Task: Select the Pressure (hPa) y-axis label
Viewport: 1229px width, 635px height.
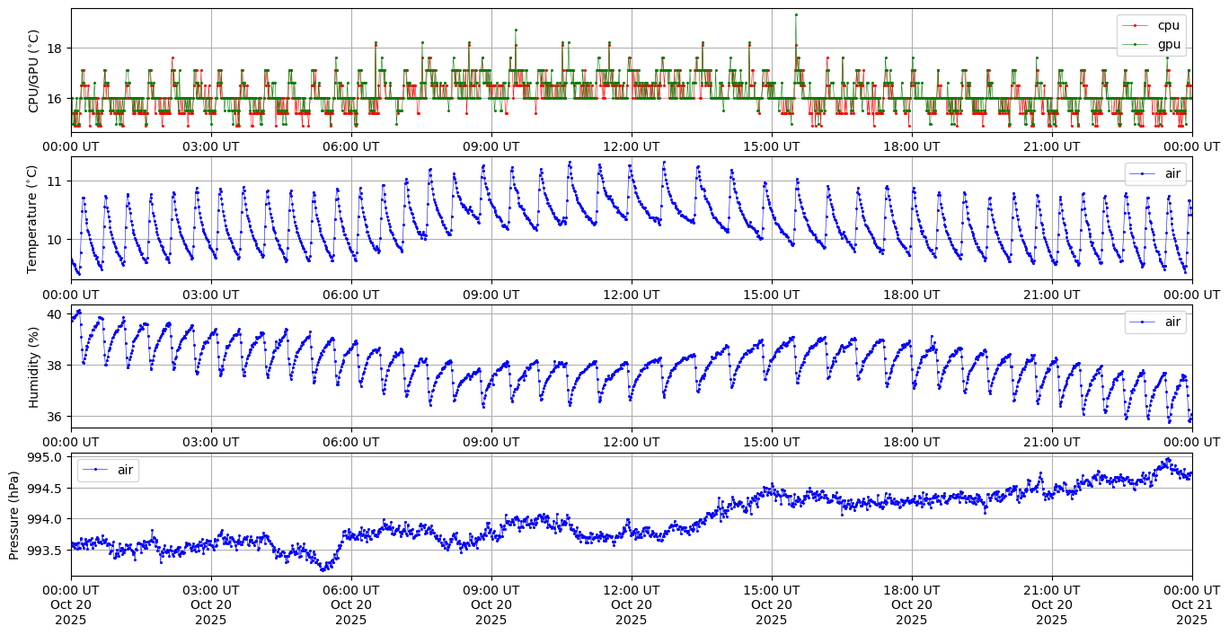Action: point(14,515)
